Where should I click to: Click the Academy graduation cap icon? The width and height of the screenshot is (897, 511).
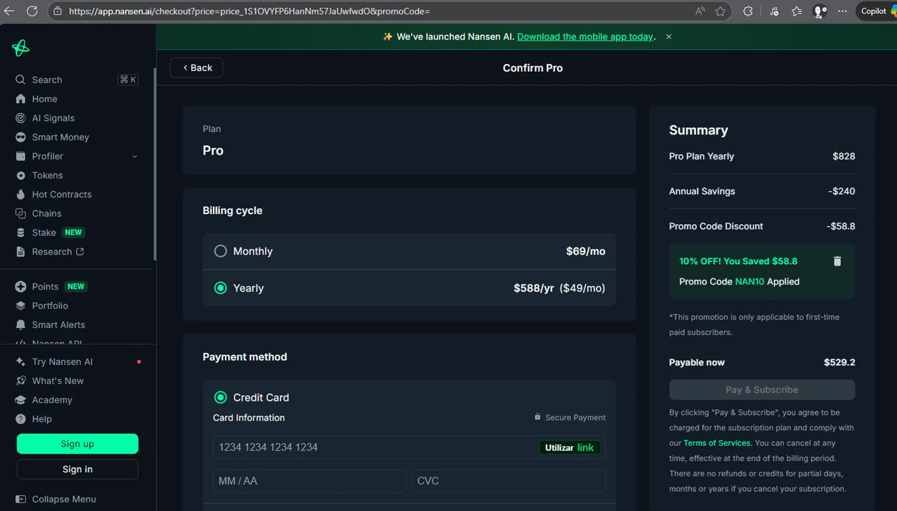pos(20,400)
